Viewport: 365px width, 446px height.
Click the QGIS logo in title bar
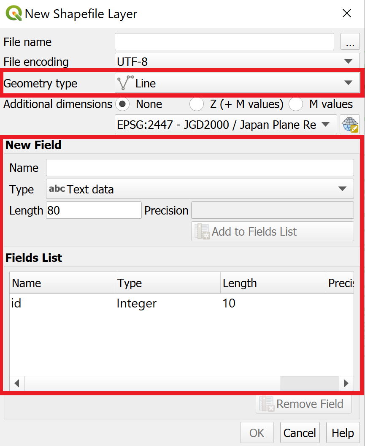(14, 14)
